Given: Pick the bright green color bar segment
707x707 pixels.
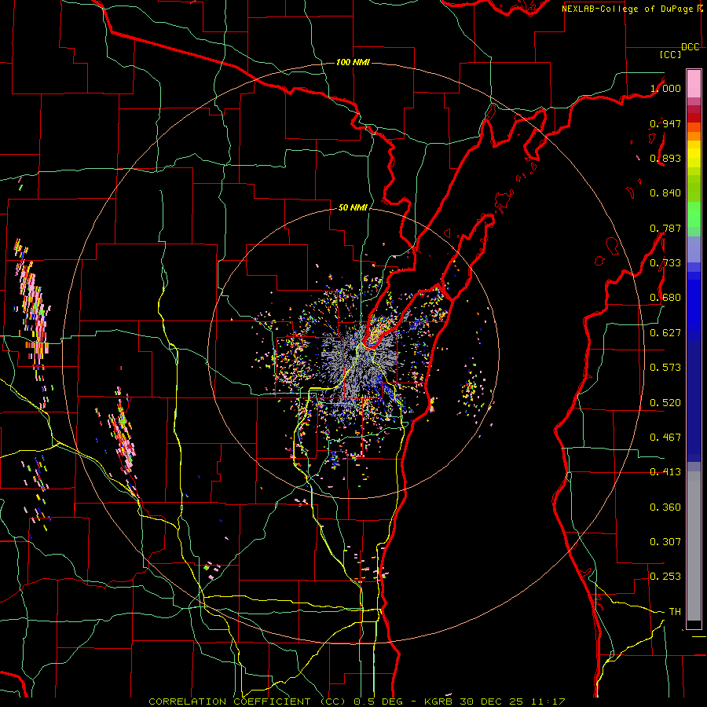Looking at the screenshot, I should (x=694, y=214).
